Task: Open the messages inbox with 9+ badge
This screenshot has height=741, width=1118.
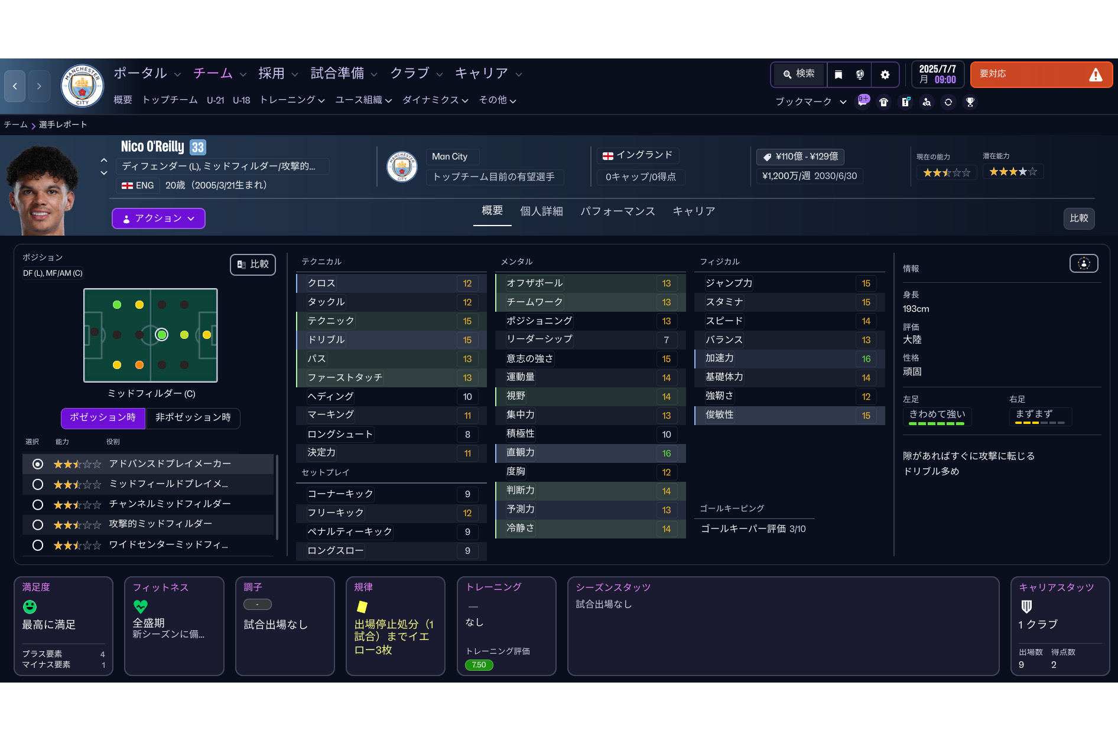Action: tap(863, 102)
